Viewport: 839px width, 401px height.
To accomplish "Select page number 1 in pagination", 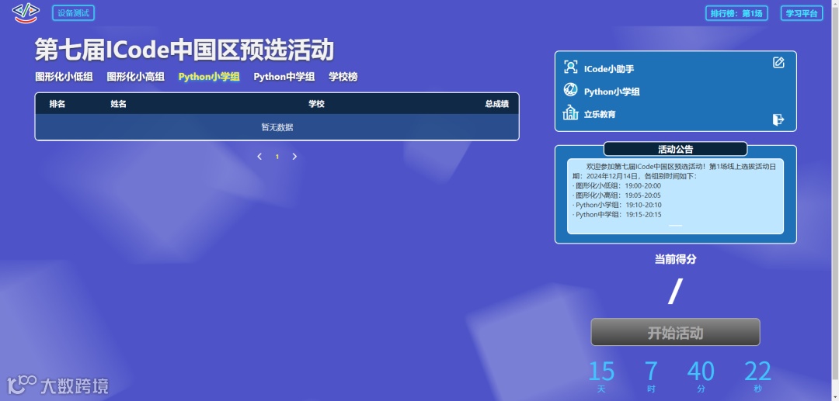I will 277,157.
